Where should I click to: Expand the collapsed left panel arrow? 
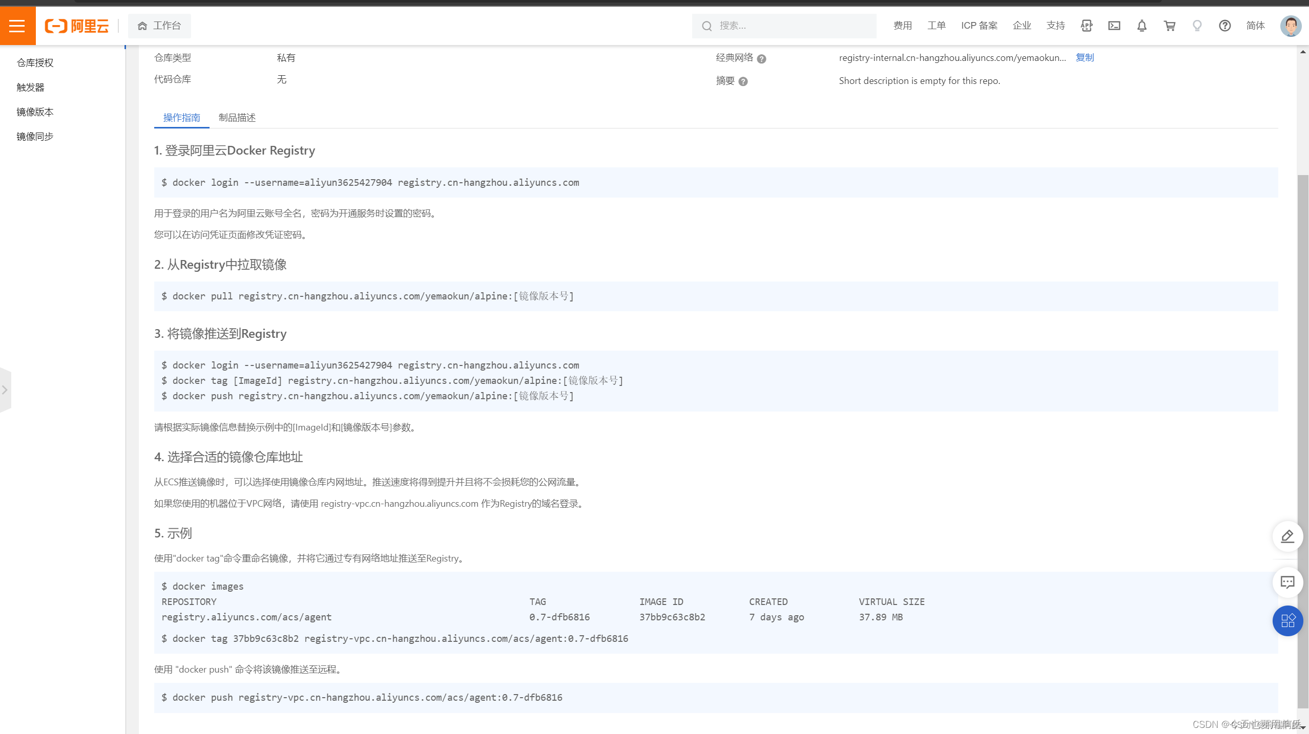click(5, 390)
